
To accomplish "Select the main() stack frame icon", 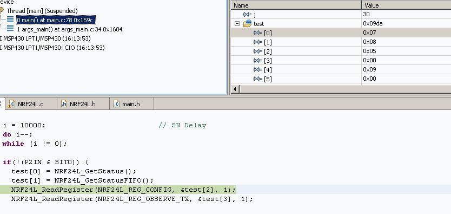I will (10, 20).
